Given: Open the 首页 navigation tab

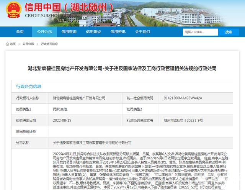Looking at the screenshot, I should point(20,32).
